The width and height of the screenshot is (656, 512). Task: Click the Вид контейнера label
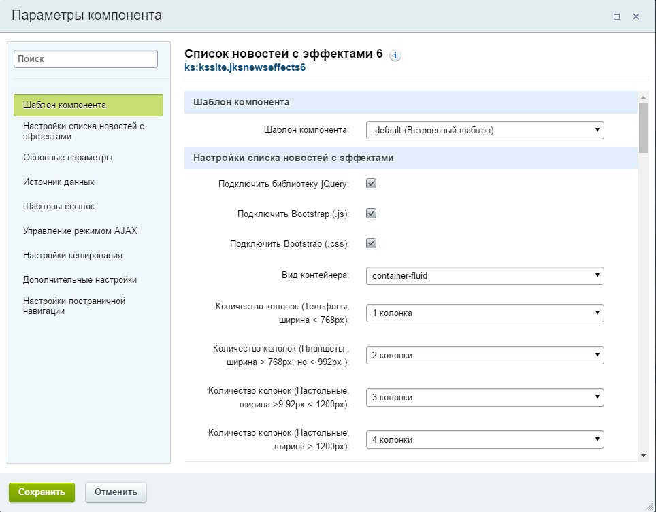316,275
